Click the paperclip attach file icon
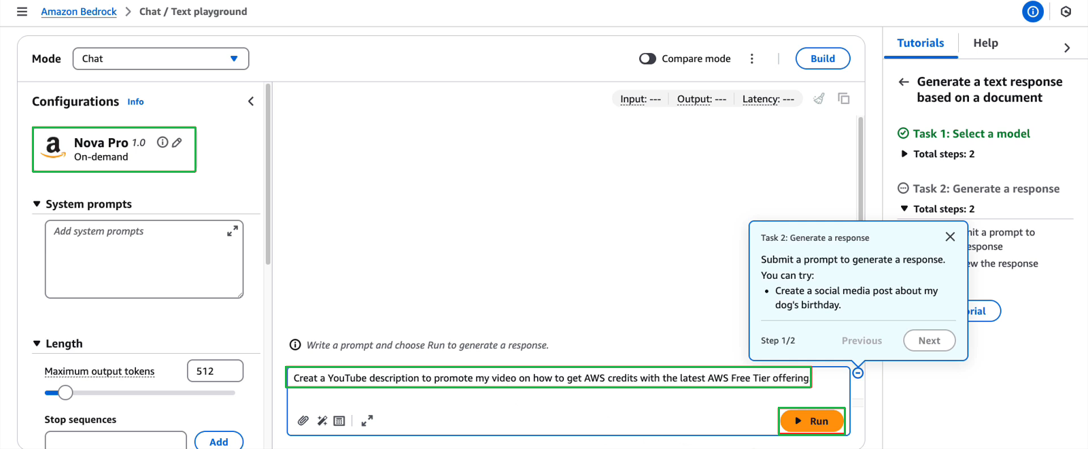This screenshot has width=1088, height=449. click(303, 421)
